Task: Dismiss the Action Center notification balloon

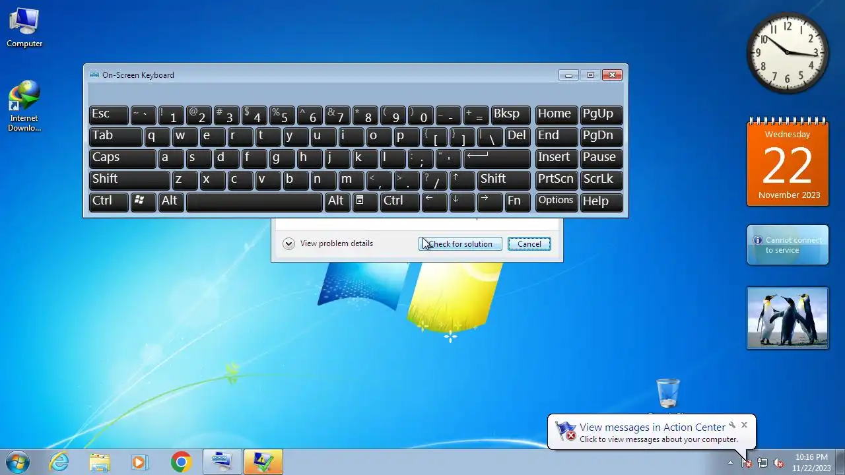Action: click(x=744, y=425)
